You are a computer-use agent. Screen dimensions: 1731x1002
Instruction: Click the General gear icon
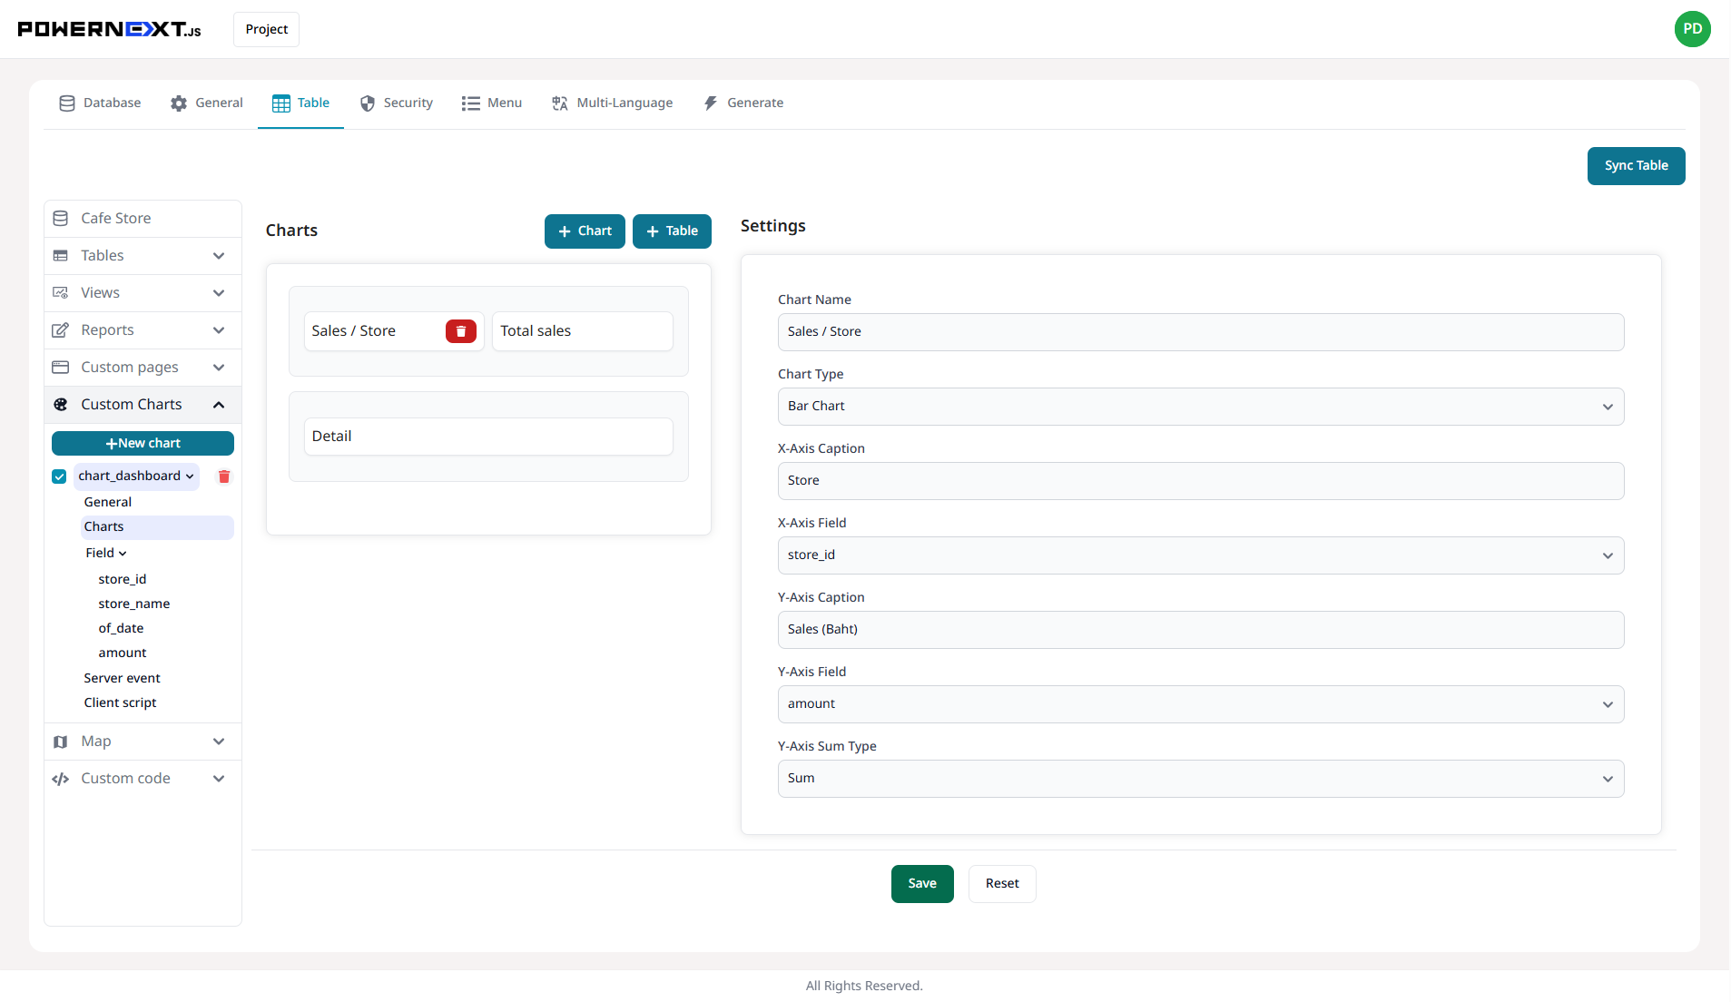point(179,103)
